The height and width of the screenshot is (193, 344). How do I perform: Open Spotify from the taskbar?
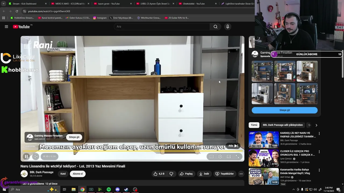coord(109,190)
